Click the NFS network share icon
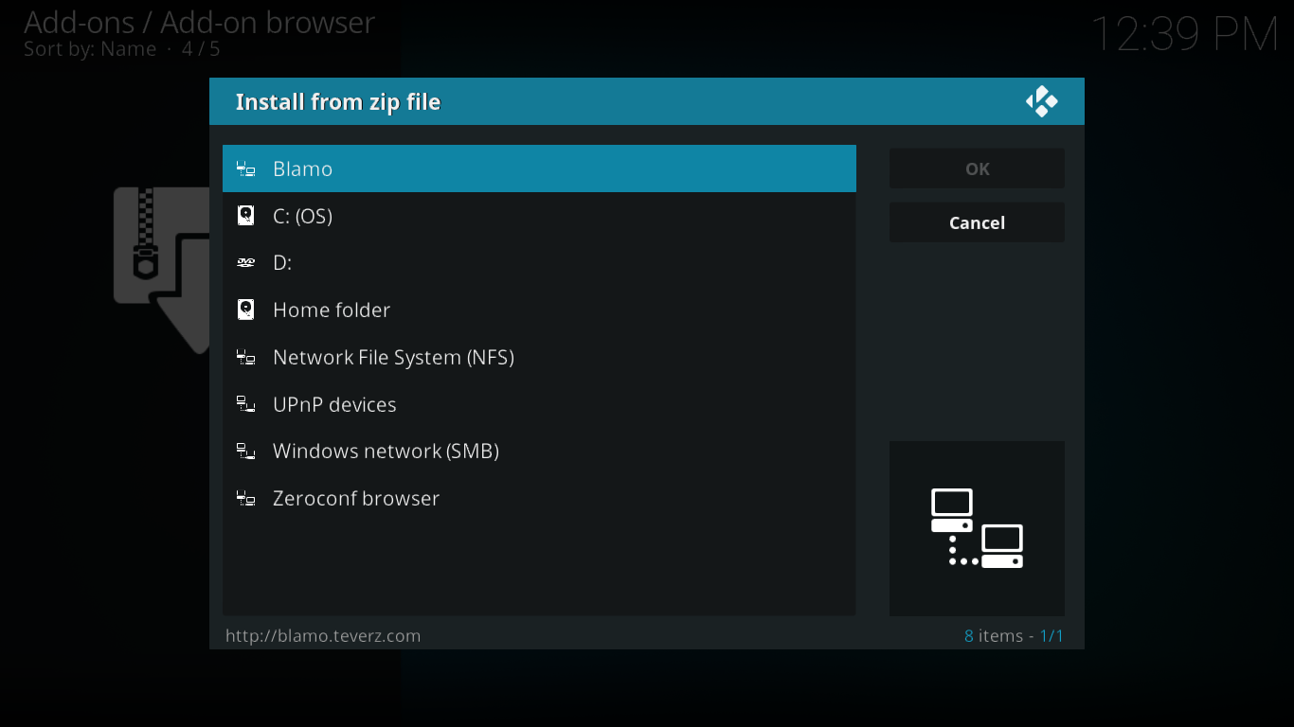 [245, 357]
